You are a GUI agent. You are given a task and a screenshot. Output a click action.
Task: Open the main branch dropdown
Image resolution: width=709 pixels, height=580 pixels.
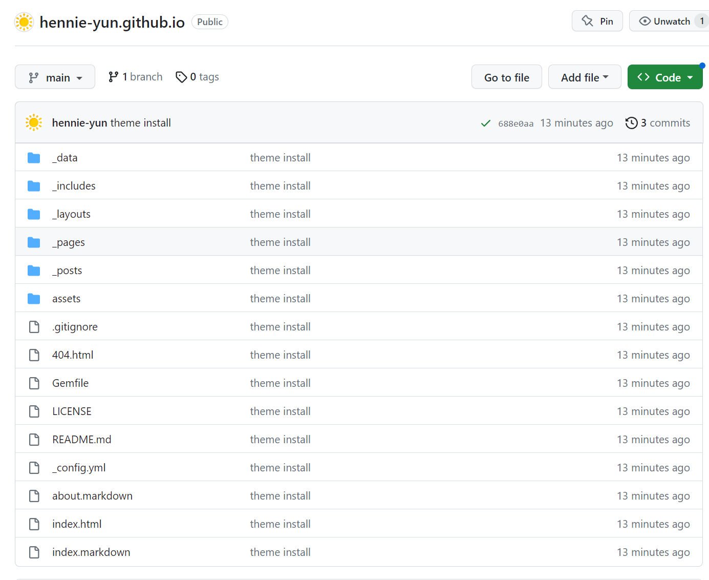[x=55, y=77]
